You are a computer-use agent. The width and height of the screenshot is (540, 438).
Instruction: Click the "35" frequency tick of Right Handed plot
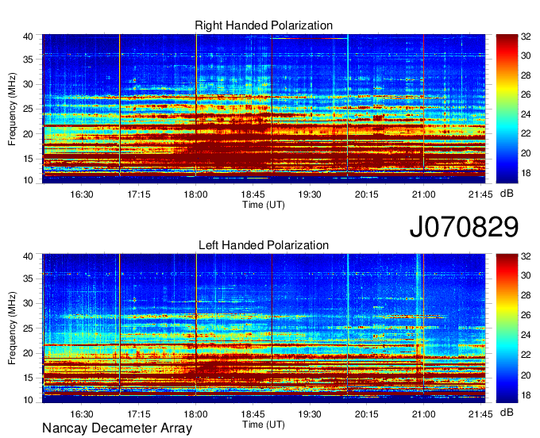28,60
